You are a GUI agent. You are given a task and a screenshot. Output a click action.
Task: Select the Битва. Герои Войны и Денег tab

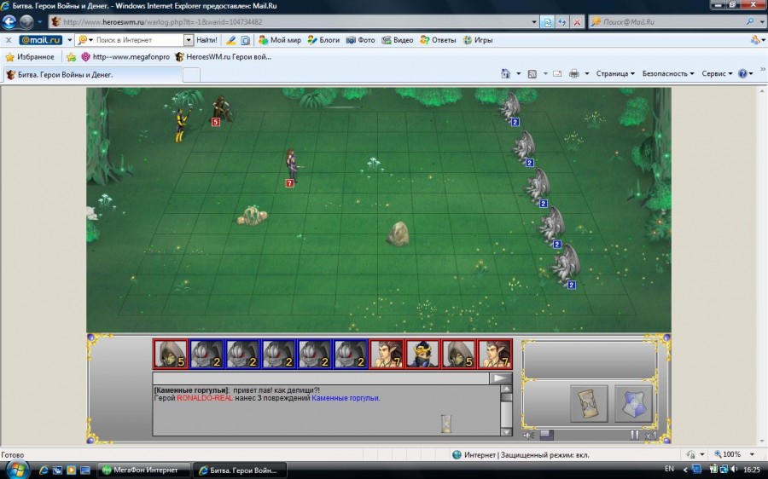click(x=93, y=75)
